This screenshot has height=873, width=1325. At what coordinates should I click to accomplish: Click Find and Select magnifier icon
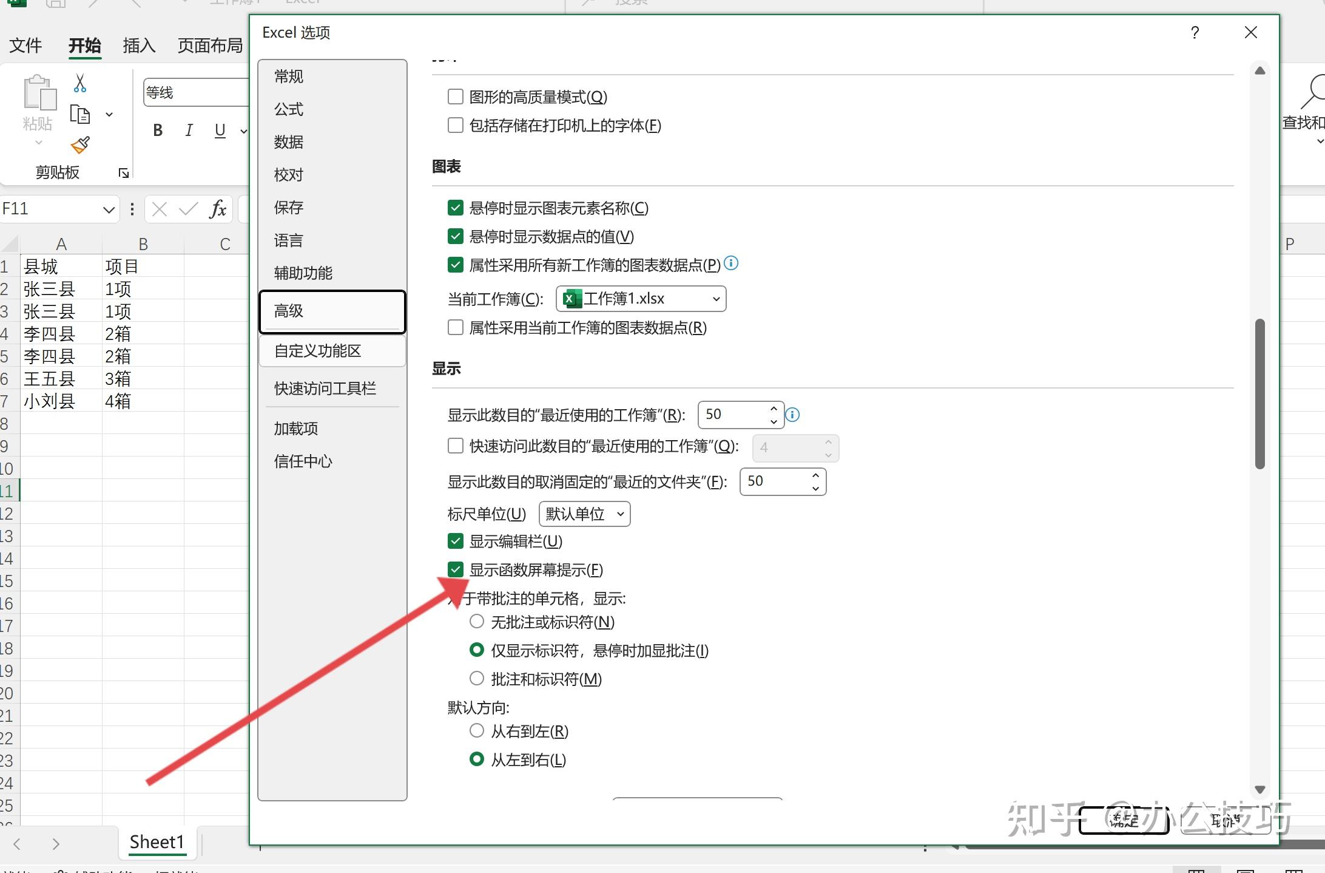pyautogui.click(x=1312, y=93)
